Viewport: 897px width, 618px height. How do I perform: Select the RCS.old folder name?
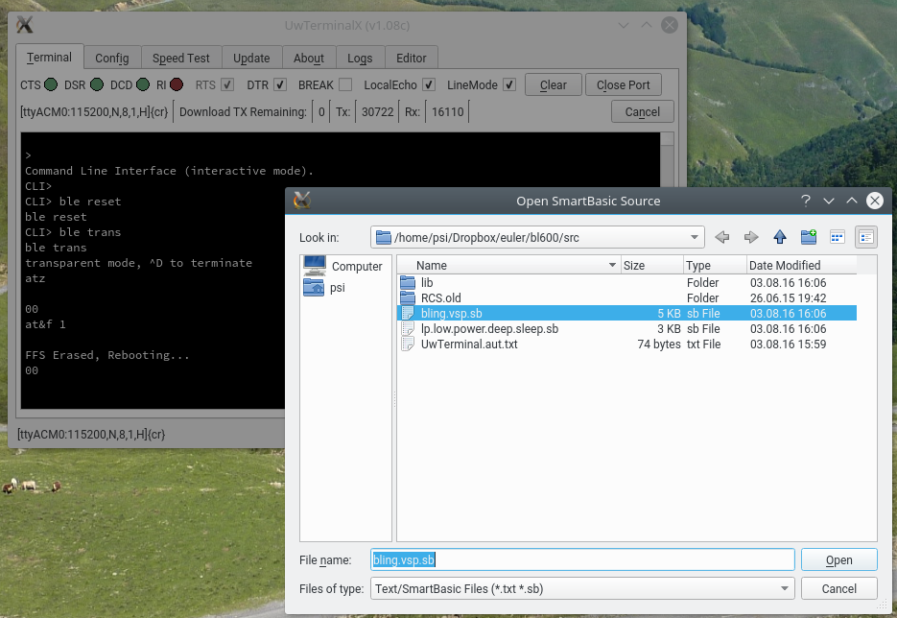[x=440, y=298]
